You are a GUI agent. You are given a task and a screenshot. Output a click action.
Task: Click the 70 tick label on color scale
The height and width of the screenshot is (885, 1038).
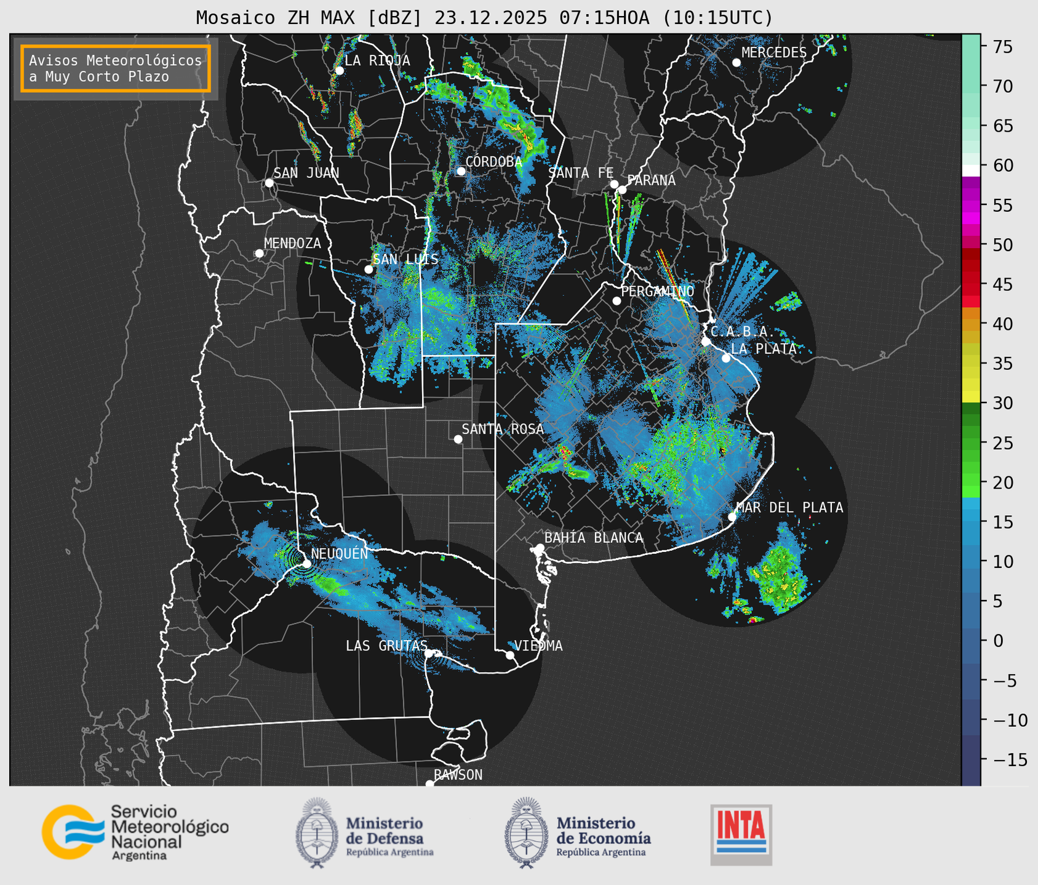click(x=1002, y=86)
